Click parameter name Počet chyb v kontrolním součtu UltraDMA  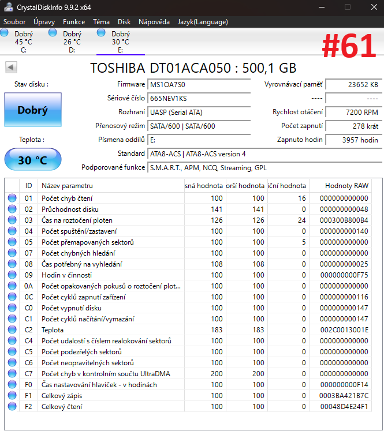[106, 374]
